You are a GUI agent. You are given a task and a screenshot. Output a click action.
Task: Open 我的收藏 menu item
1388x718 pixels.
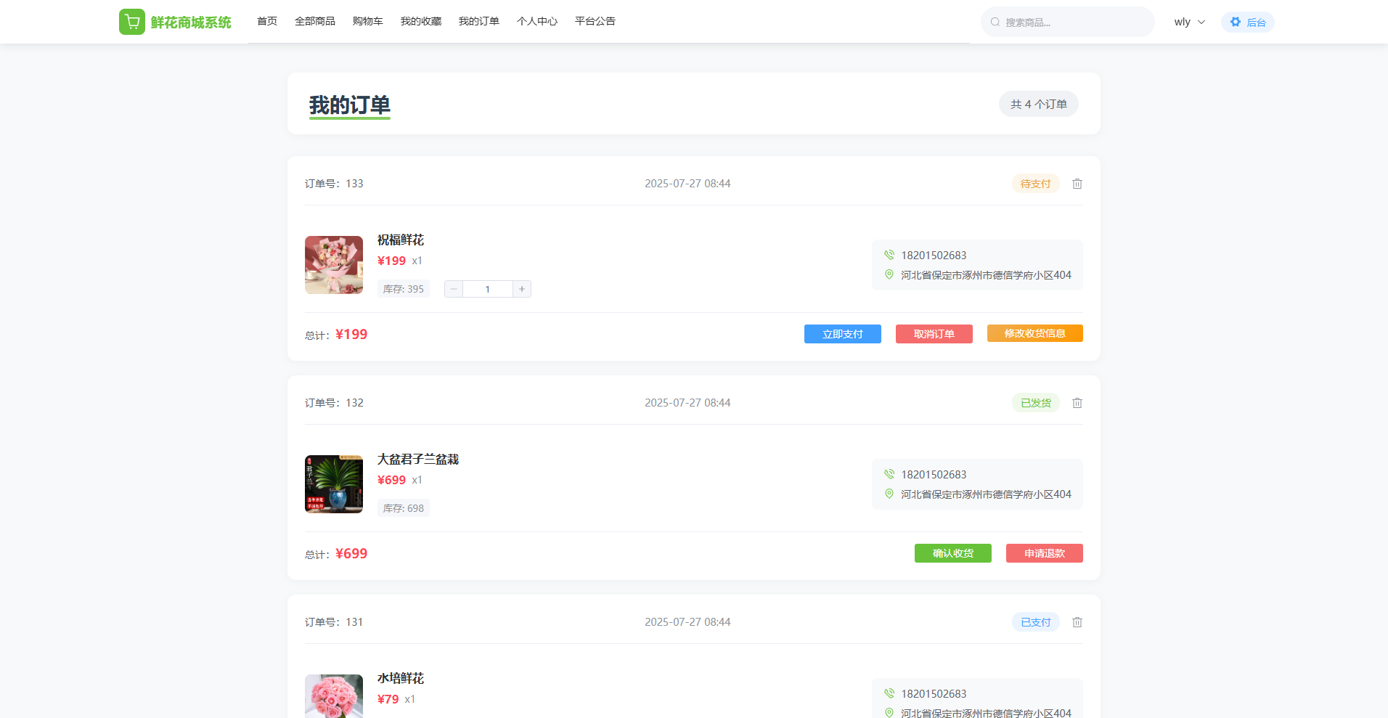(421, 22)
